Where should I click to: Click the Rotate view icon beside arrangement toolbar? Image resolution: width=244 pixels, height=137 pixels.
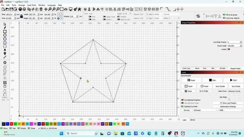pos(198,16)
